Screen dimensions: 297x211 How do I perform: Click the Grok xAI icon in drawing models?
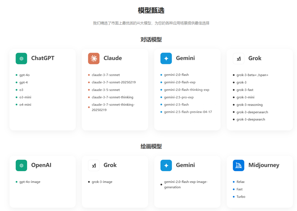tap(94, 165)
